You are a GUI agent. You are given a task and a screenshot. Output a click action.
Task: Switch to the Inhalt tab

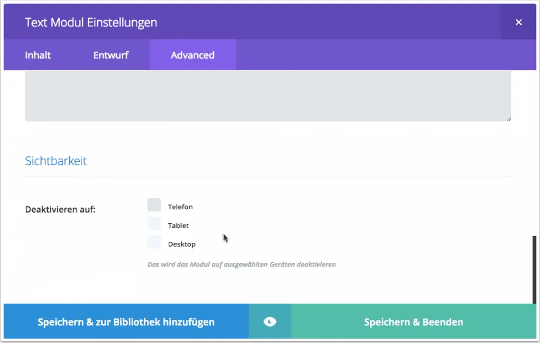38,55
